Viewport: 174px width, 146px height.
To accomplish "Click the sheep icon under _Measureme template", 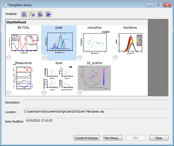I will [x=9, y=93].
